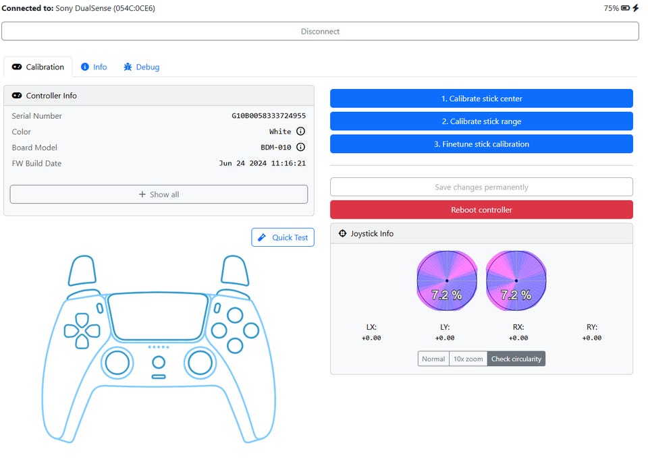The image size is (648, 476).
Task: Click the D-pad down arrow on diagram
Action: pos(82,342)
